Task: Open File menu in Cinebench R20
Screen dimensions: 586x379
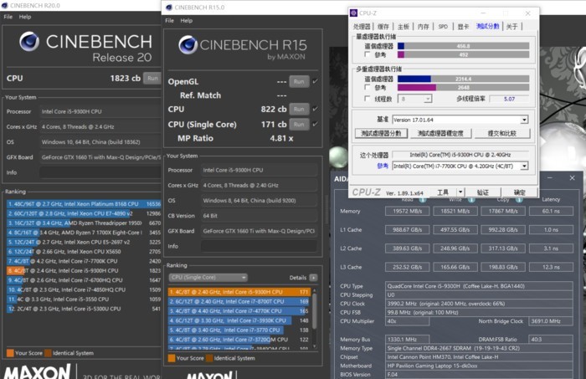Action: pos(8,17)
